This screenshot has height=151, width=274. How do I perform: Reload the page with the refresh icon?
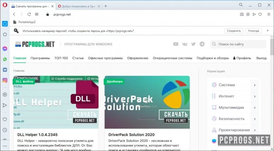pos(29,14)
